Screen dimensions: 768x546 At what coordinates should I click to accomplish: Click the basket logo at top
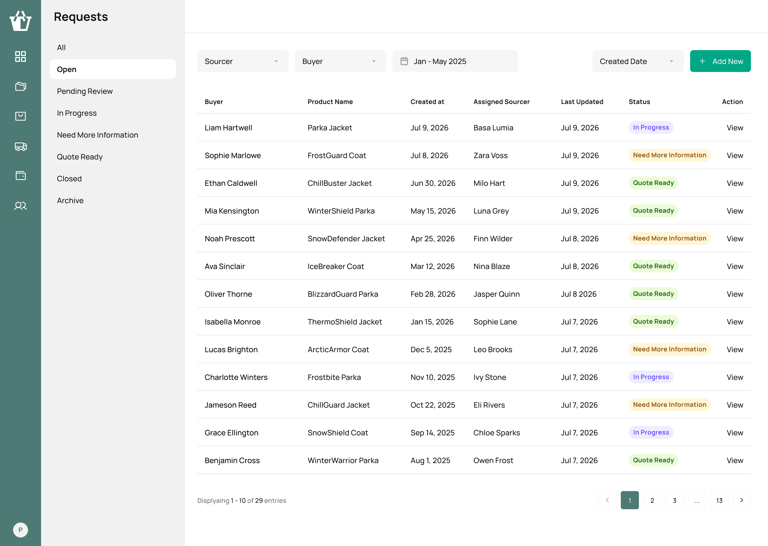(21, 21)
